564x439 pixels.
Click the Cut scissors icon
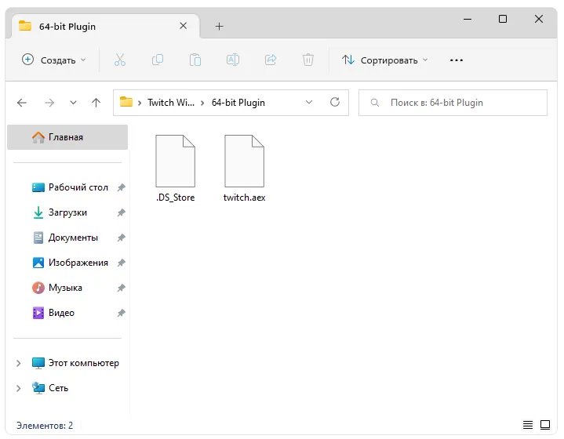pyautogui.click(x=120, y=60)
